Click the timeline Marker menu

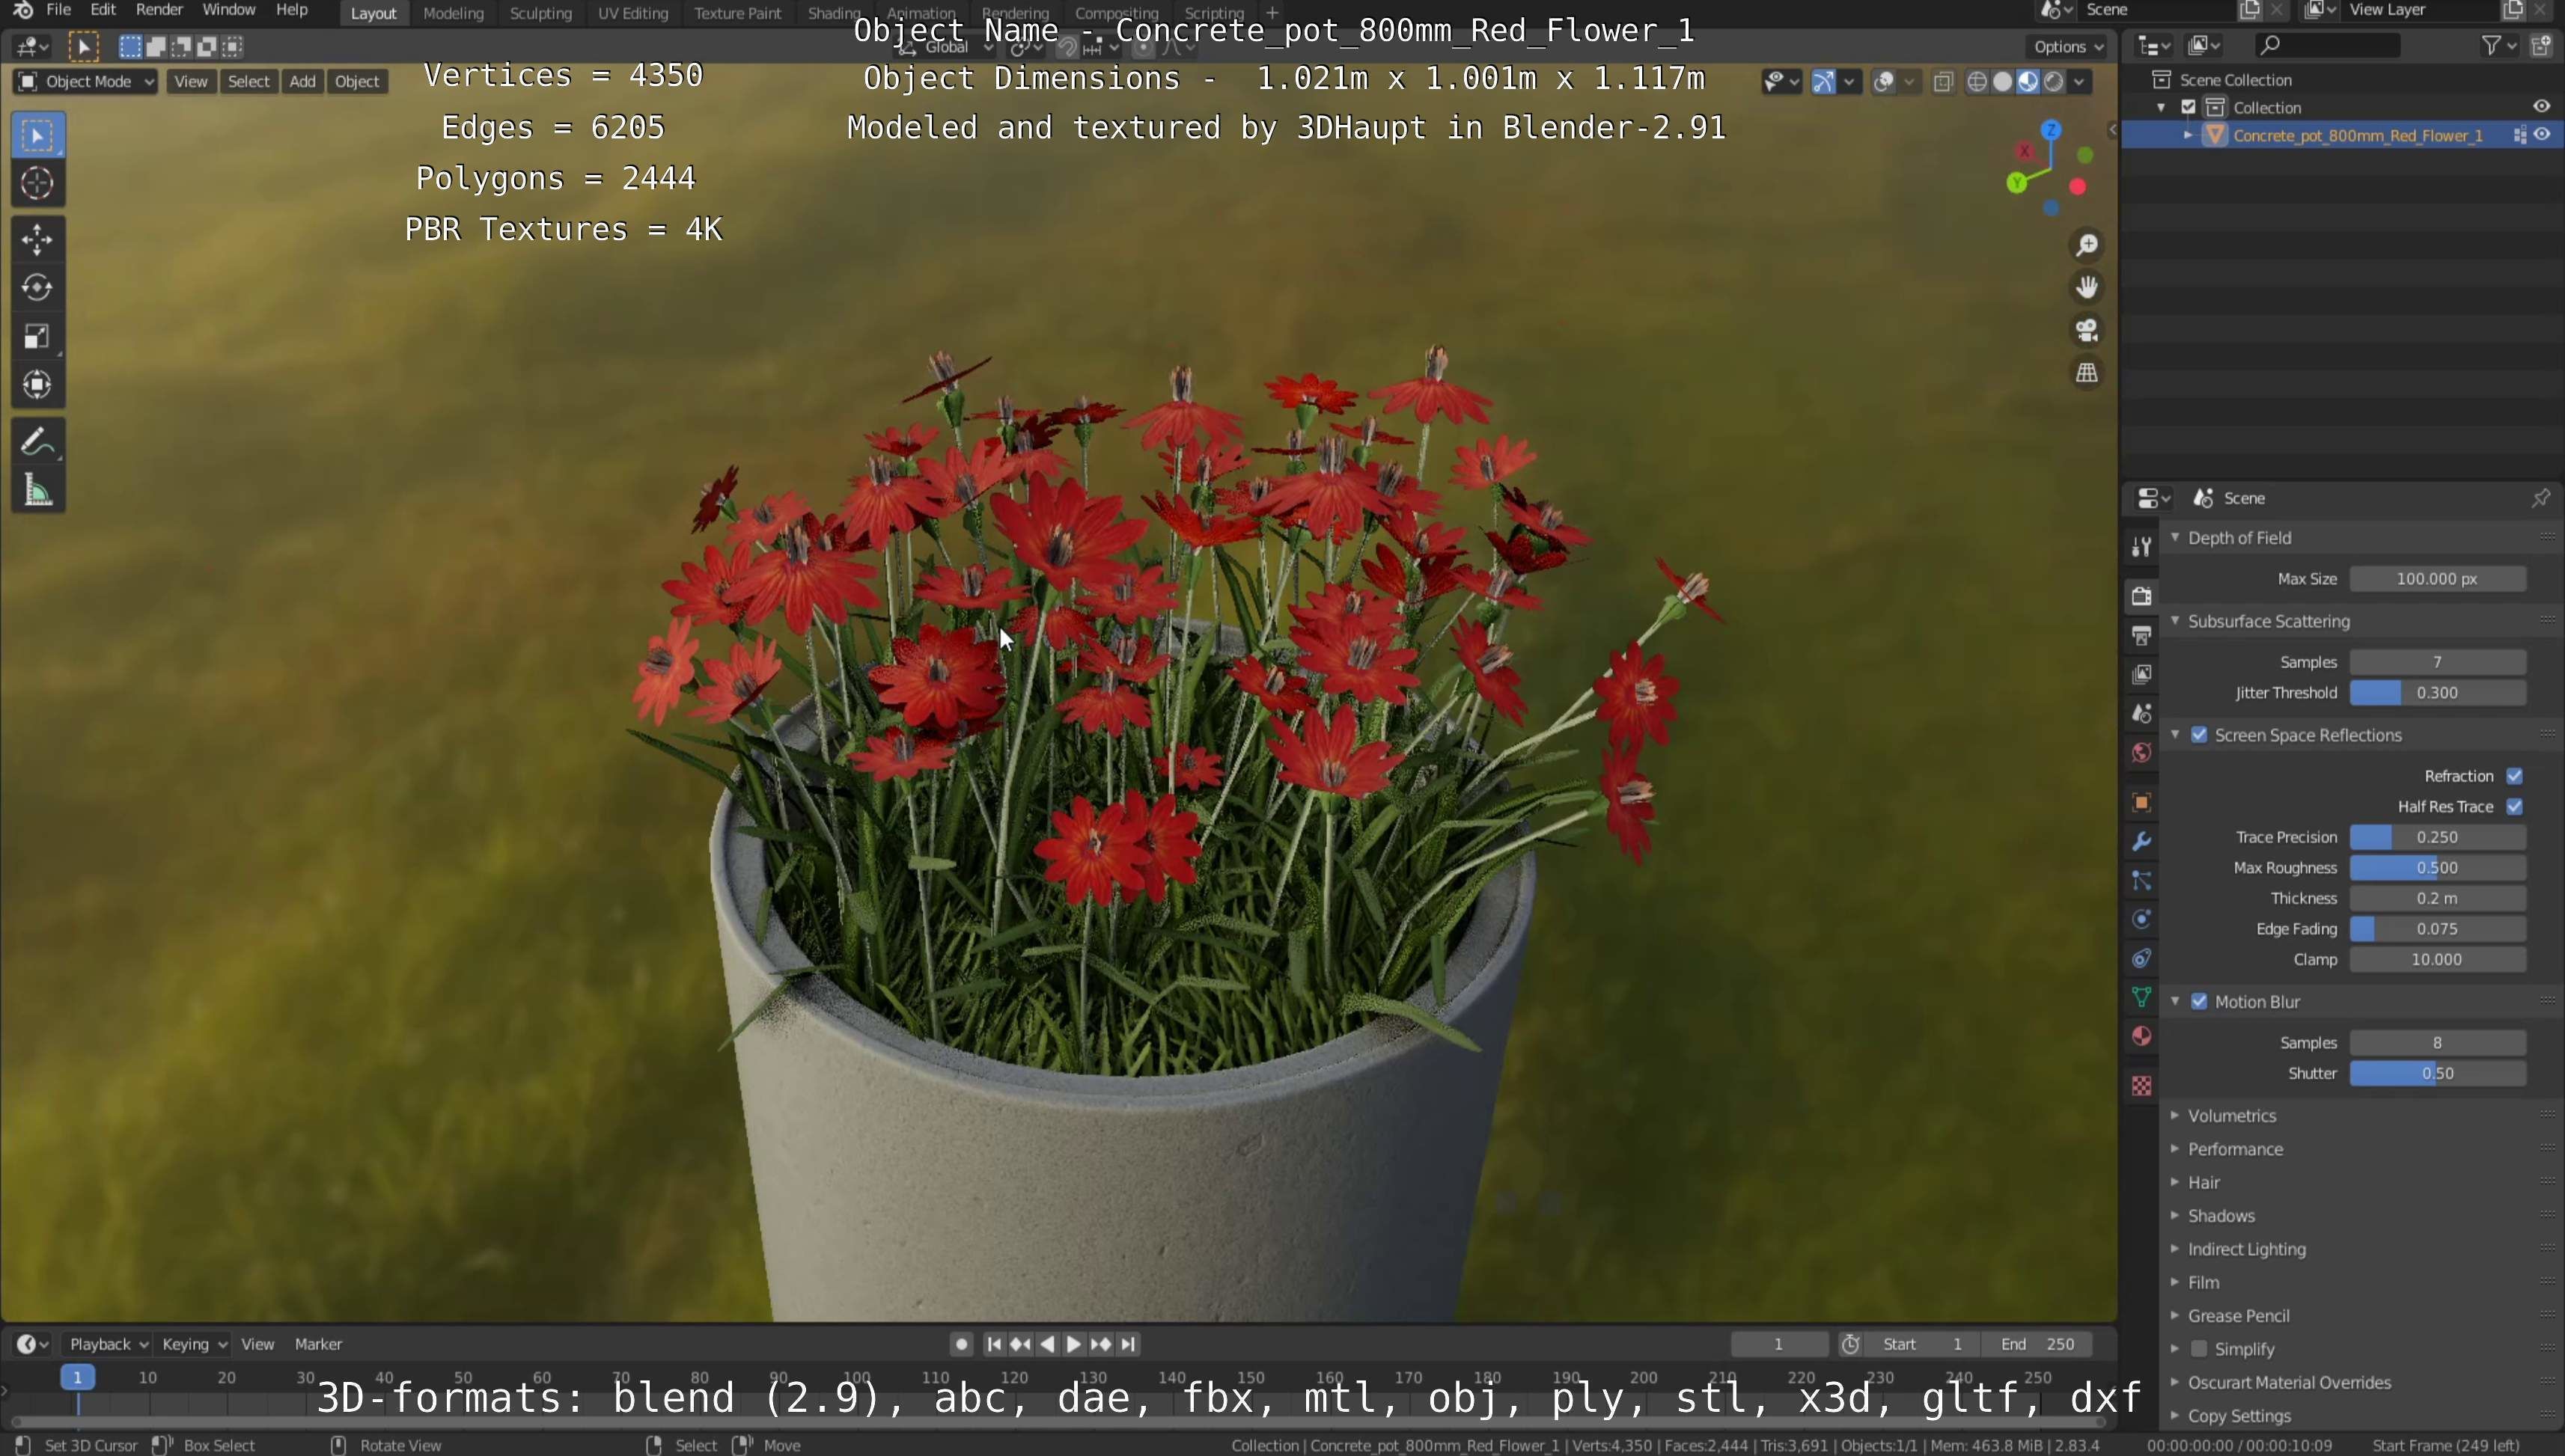tap(318, 1344)
